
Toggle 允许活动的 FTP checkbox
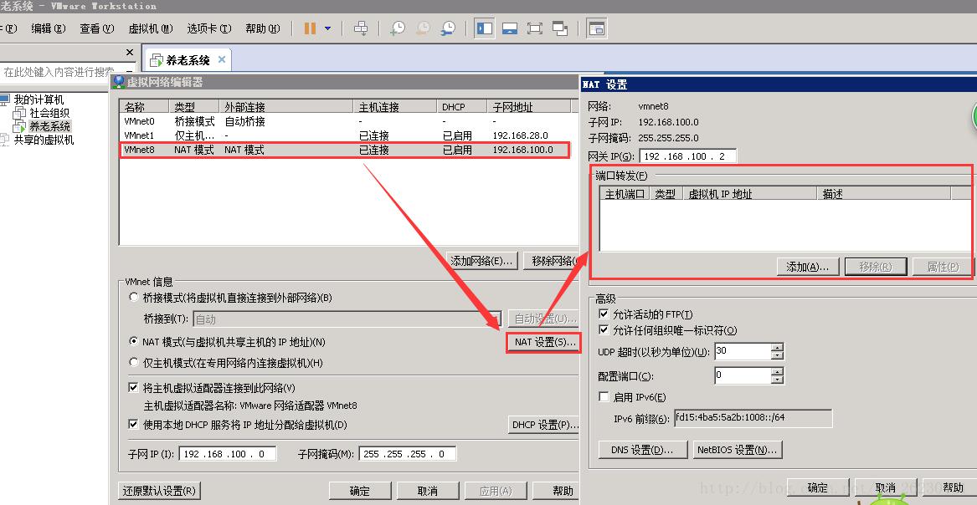603,314
